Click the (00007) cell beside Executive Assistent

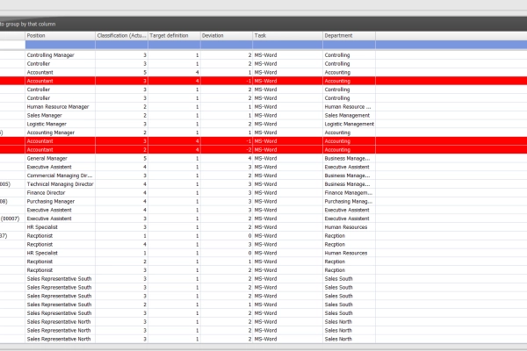pyautogui.click(x=12, y=218)
